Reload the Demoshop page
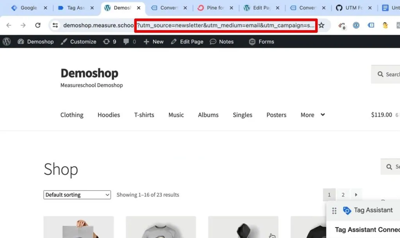The height and width of the screenshot is (238, 400). [x=37, y=25]
